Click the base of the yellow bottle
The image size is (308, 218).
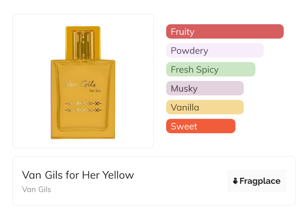coord(83,134)
